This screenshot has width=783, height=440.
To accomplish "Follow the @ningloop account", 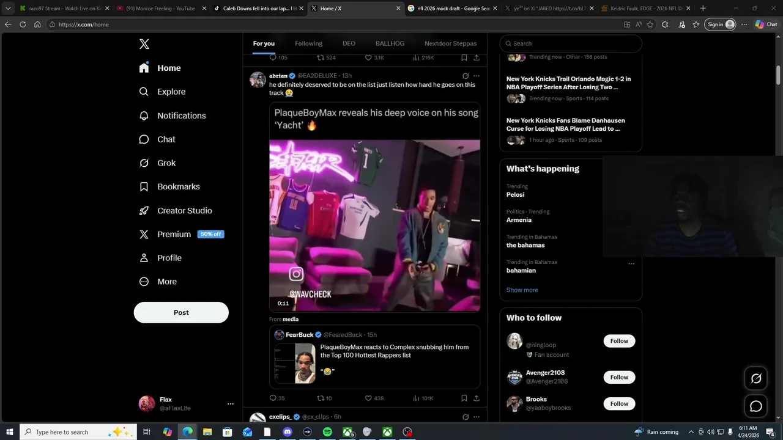I will 619,341.
